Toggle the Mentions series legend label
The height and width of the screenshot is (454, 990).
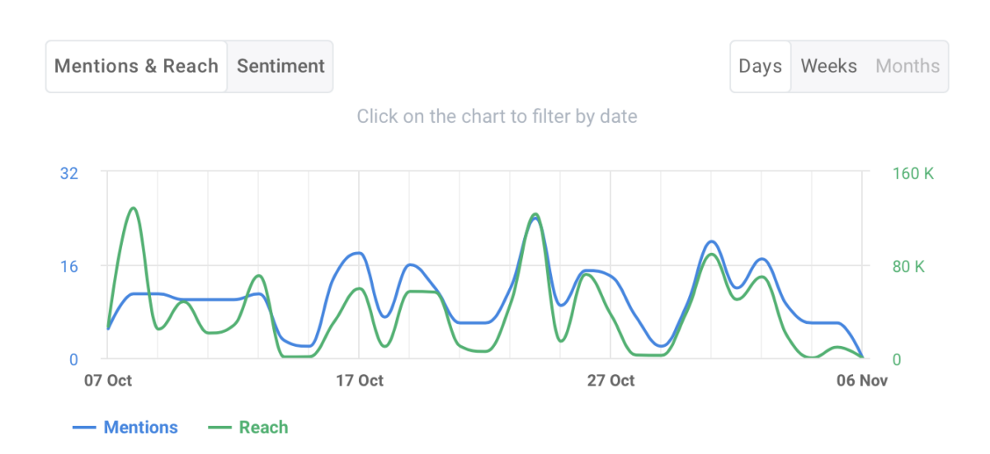(140, 428)
